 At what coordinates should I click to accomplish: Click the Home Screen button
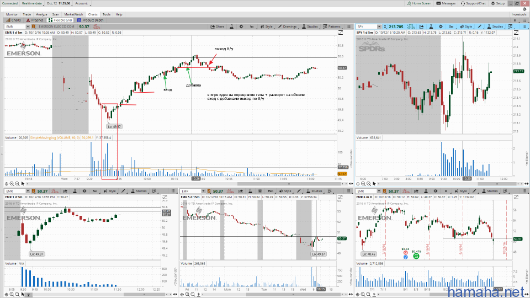tap(419, 3)
